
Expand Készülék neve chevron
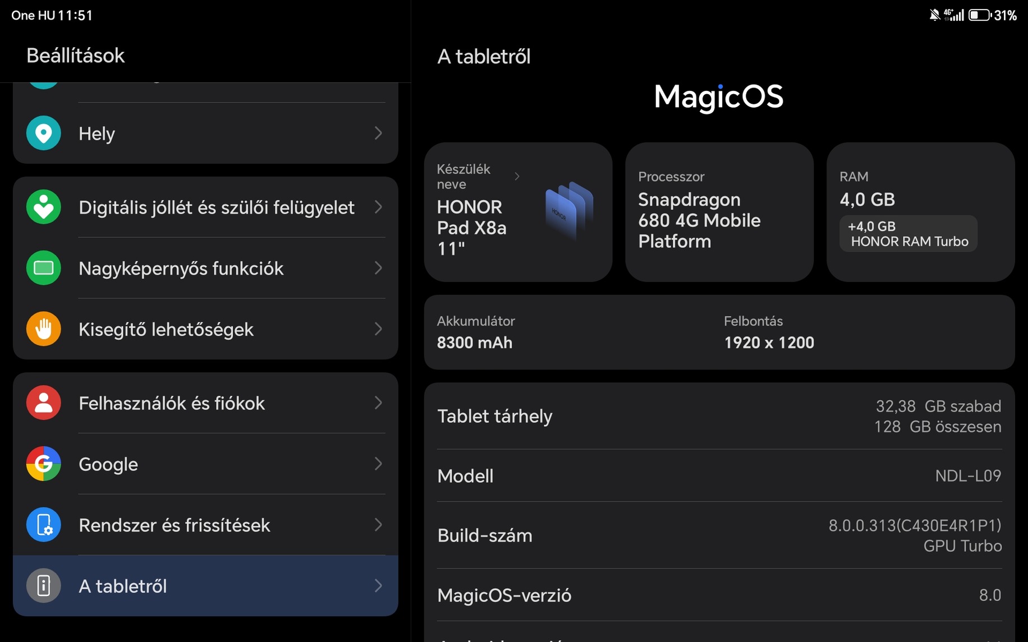tap(517, 176)
